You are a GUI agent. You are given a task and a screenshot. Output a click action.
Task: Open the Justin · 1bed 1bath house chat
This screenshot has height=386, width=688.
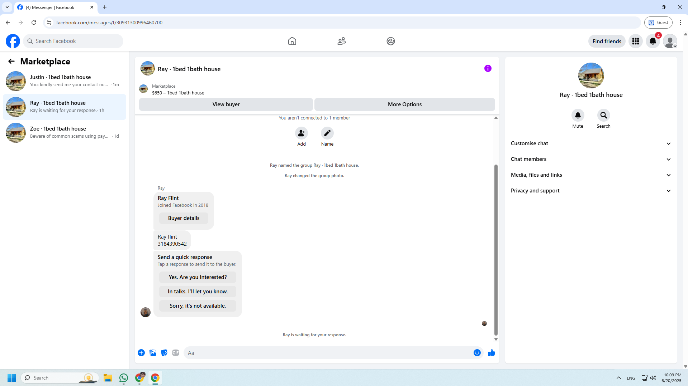(65, 81)
